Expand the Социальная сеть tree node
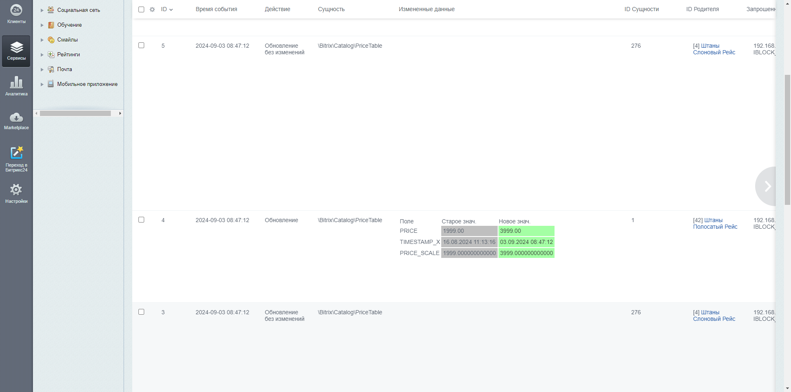The height and width of the screenshot is (392, 791). point(42,10)
